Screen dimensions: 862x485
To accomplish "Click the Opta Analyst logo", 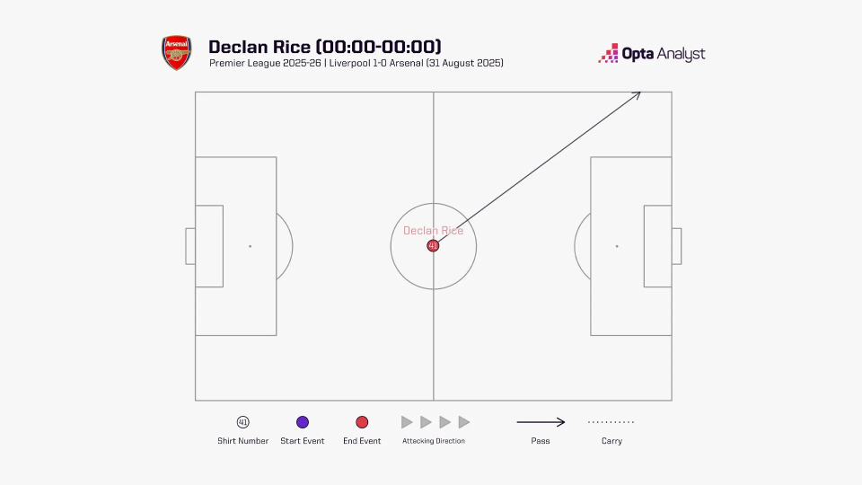I will 652,54.
